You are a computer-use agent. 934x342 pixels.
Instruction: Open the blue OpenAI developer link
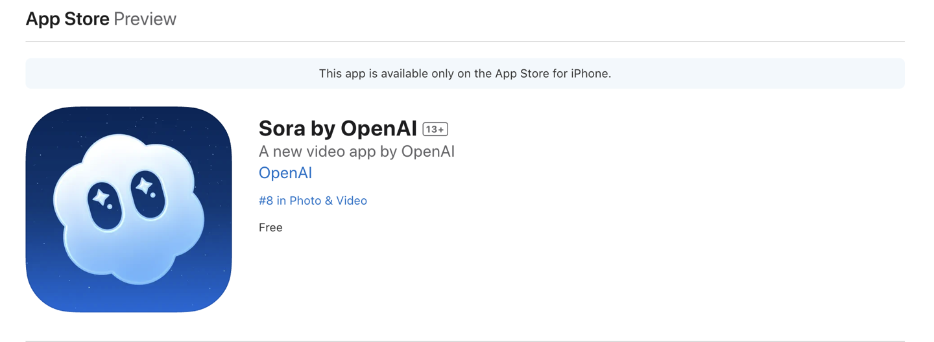pyautogui.click(x=285, y=173)
